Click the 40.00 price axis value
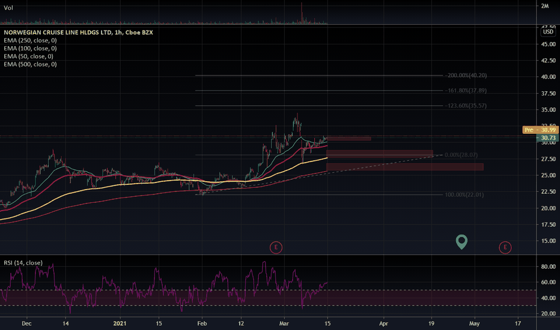Image resolution: width=560 pixels, height=330 pixels. [548, 77]
